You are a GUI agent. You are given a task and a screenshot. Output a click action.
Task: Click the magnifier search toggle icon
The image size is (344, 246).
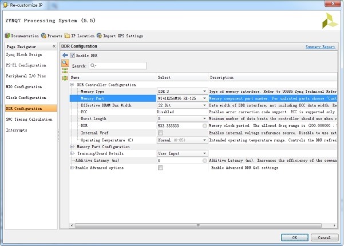(x=65, y=63)
